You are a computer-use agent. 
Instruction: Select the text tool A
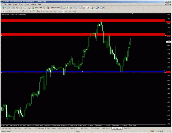tap(30, 11)
